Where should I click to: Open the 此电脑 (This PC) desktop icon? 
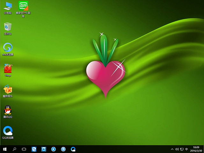[8, 7]
